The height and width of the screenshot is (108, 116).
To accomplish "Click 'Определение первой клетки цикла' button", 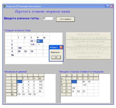I will (88, 49).
